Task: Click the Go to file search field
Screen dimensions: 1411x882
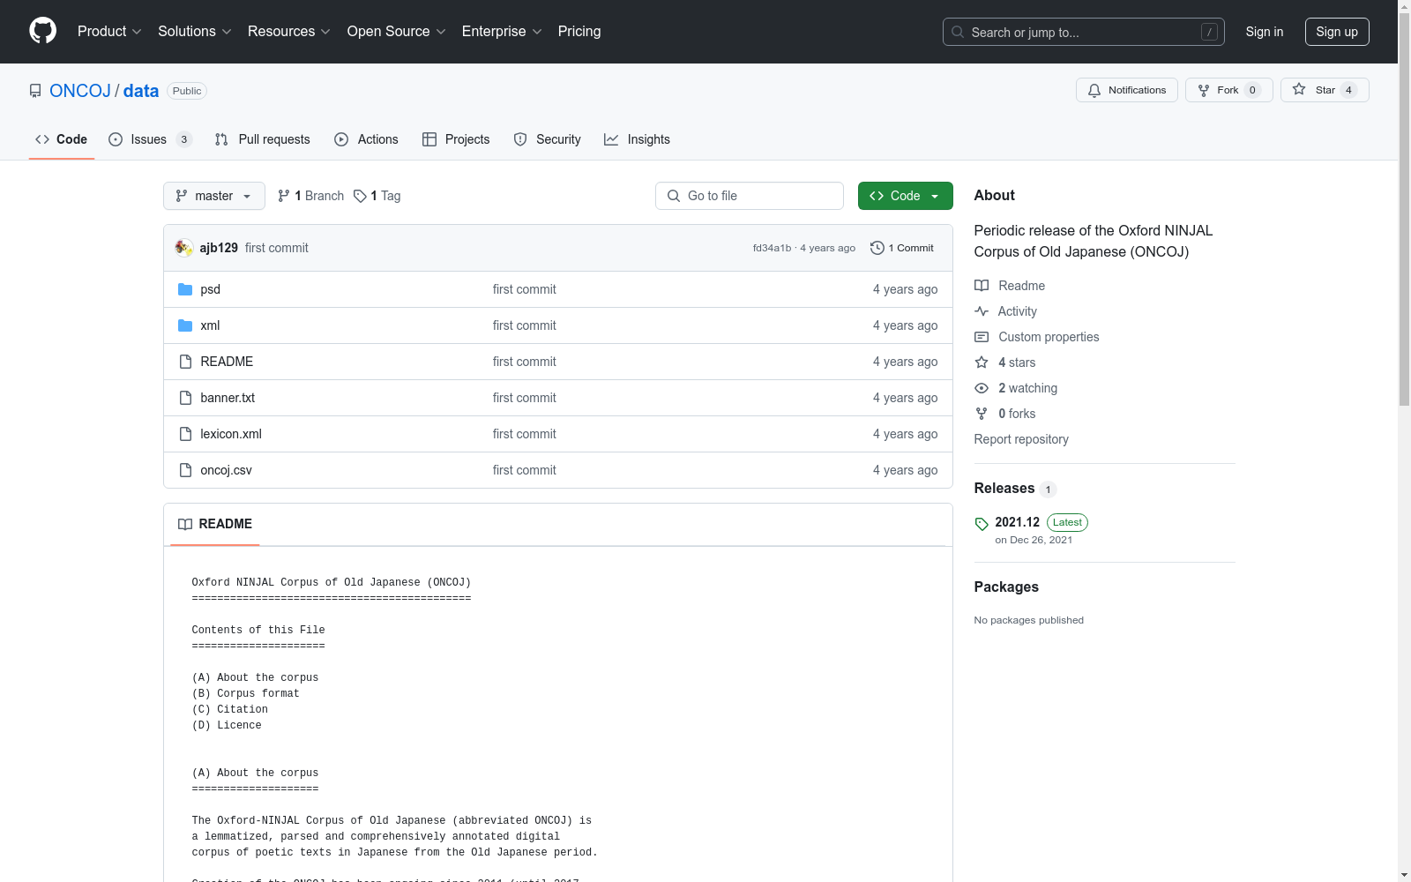Action: tap(750, 196)
